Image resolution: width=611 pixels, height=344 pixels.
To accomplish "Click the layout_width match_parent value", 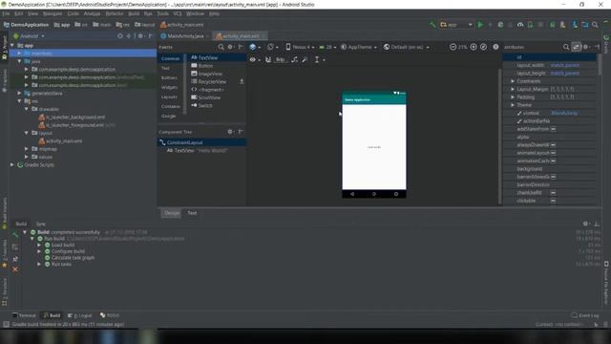I will pyautogui.click(x=564, y=65).
